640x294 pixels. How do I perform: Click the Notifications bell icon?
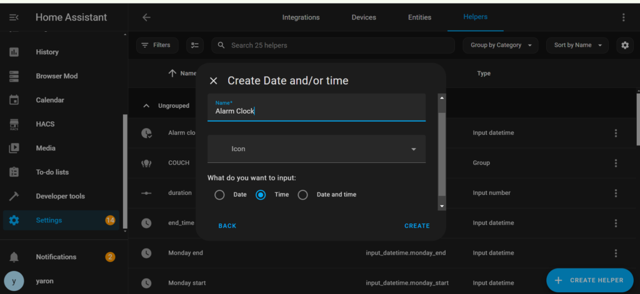[x=14, y=257]
